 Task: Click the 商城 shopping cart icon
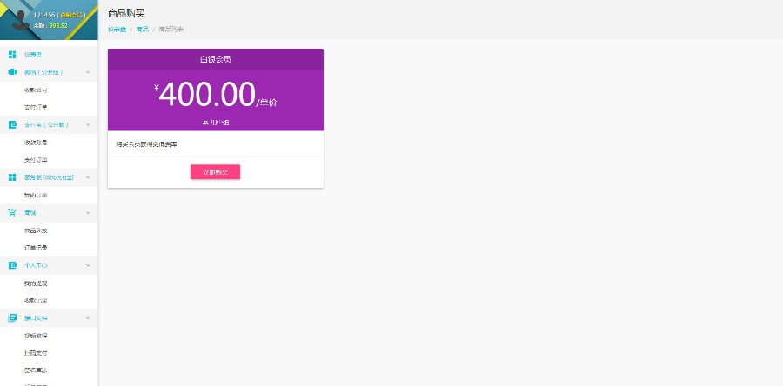click(12, 212)
